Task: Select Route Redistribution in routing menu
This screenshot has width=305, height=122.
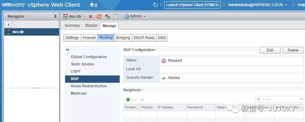Action: point(89,86)
